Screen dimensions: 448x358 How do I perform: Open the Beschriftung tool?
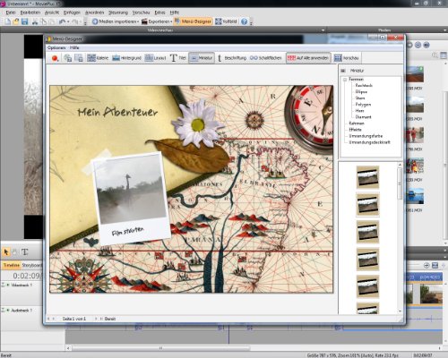231,58
